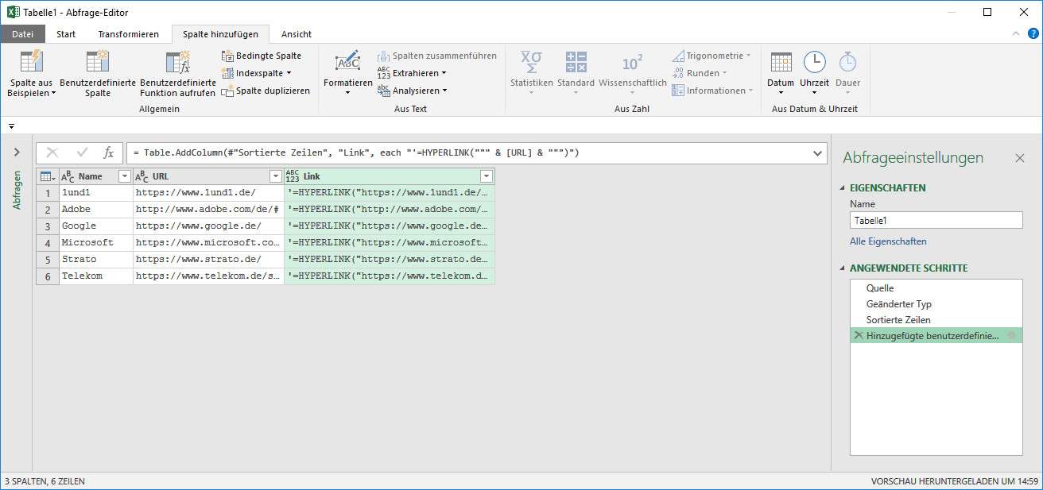Select the Google name cell
The height and width of the screenshot is (490, 1043).
pos(96,226)
